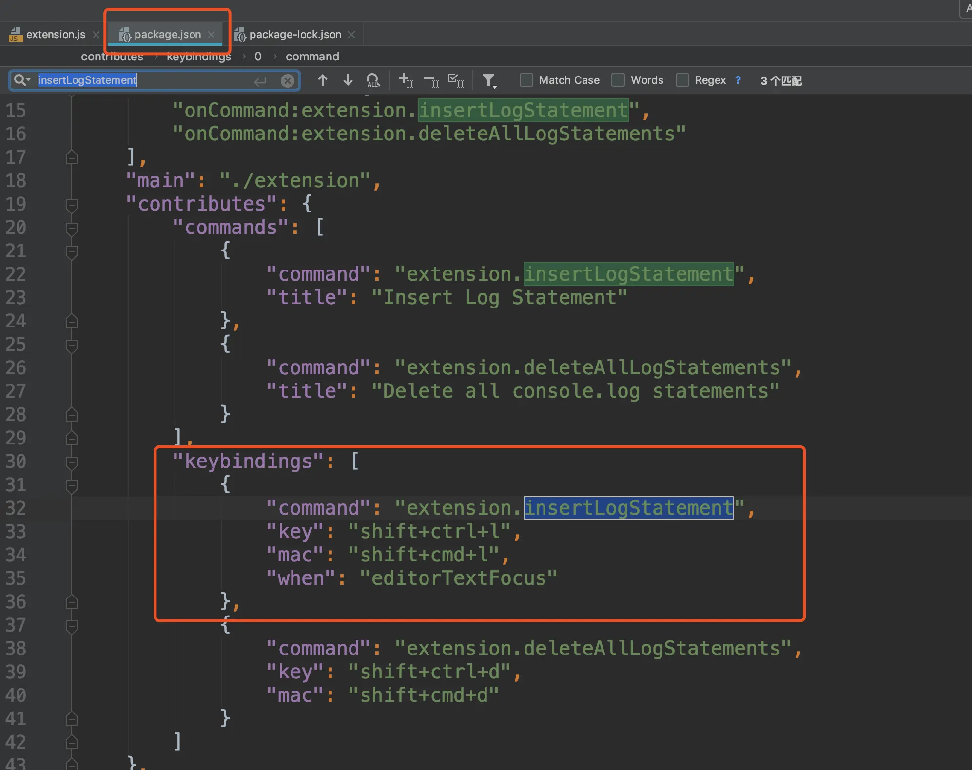Viewport: 972px width, 770px height.
Task: Click the selected insertLogStatement match on line 32
Action: pos(629,508)
